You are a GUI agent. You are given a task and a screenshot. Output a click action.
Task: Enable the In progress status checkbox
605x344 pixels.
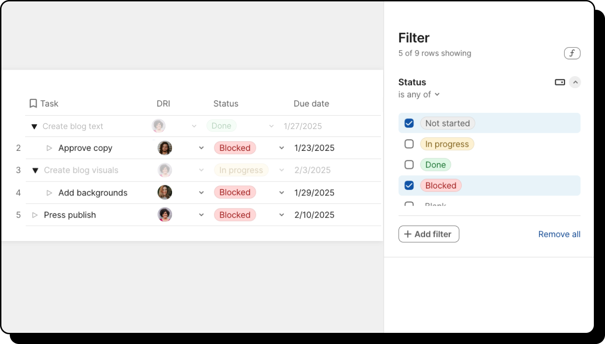pyautogui.click(x=409, y=144)
